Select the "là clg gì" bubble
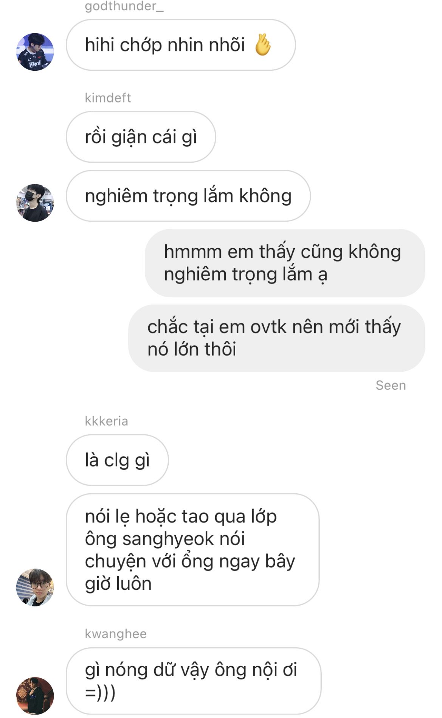The image size is (442, 718). click(117, 460)
